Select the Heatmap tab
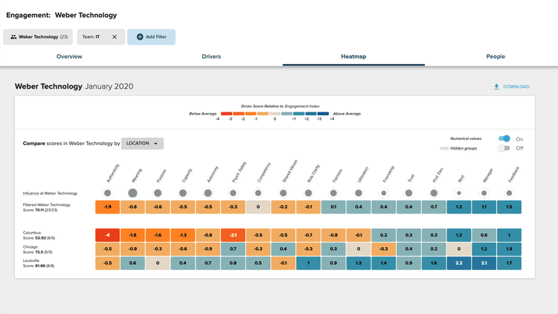 [x=353, y=57]
